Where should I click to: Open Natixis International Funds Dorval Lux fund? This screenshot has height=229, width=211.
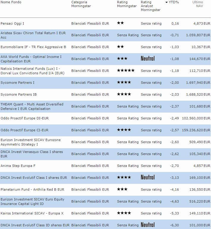point(32,71)
